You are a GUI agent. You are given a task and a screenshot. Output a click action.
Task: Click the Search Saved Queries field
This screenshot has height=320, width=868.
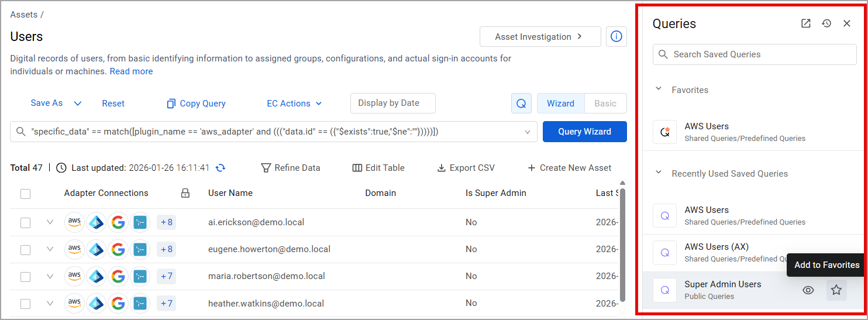(755, 54)
